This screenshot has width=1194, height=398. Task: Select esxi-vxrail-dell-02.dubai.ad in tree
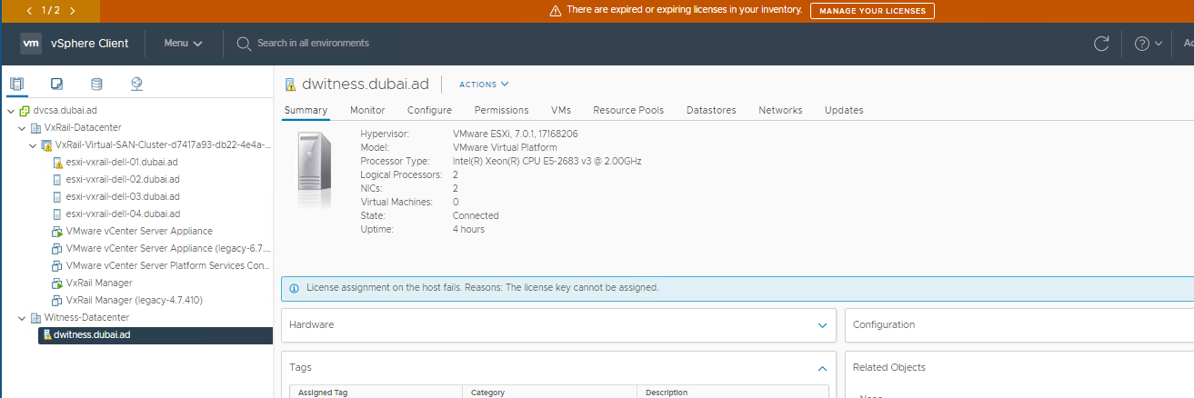tap(123, 180)
